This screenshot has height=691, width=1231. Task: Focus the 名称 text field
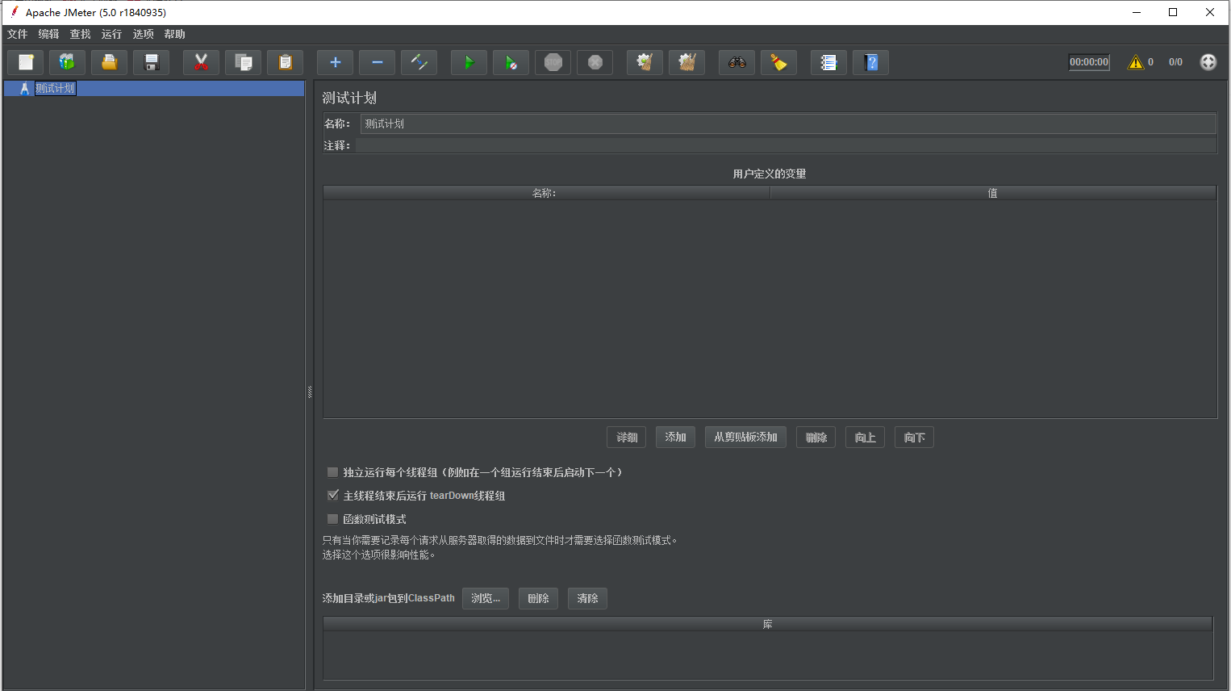coord(788,124)
